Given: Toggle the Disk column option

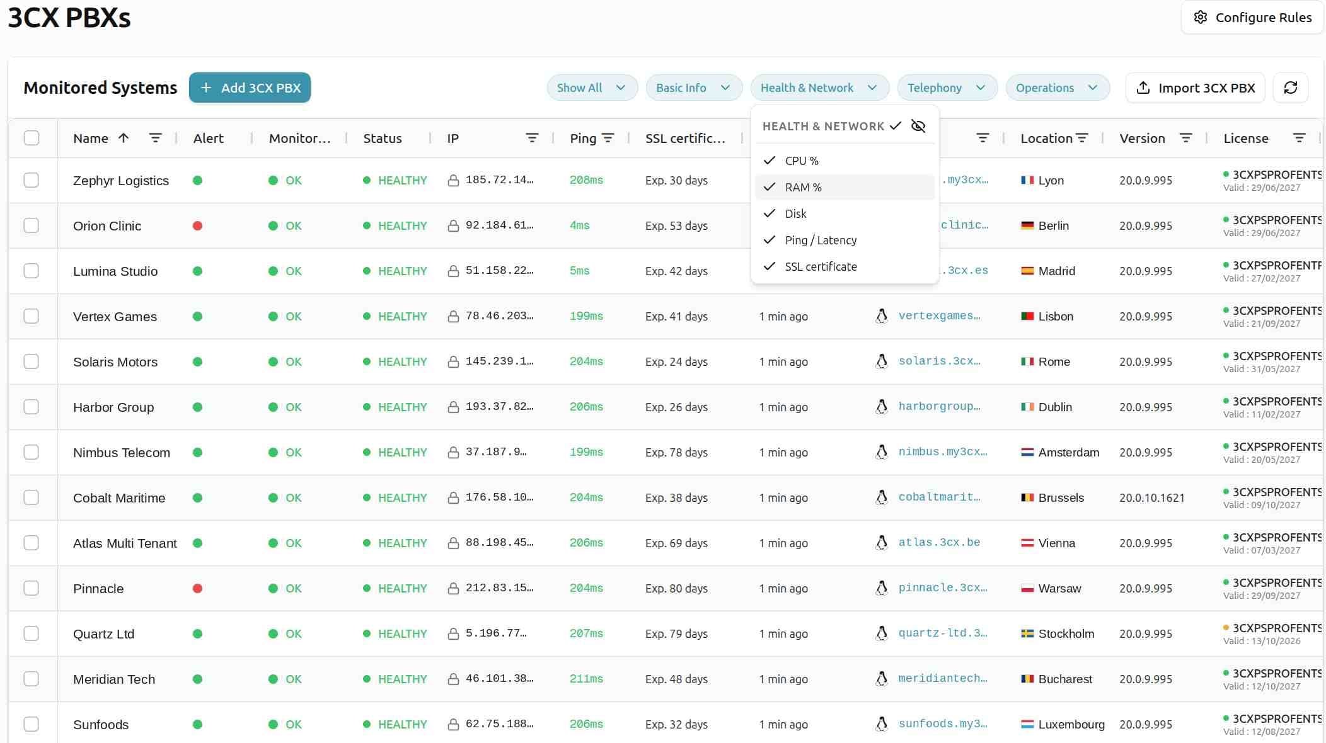Looking at the screenshot, I should (845, 213).
